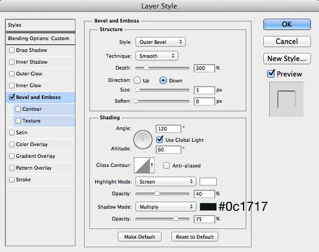The width and height of the screenshot is (319, 252).
Task: Open the white Highlight color swatch
Action: point(208,181)
